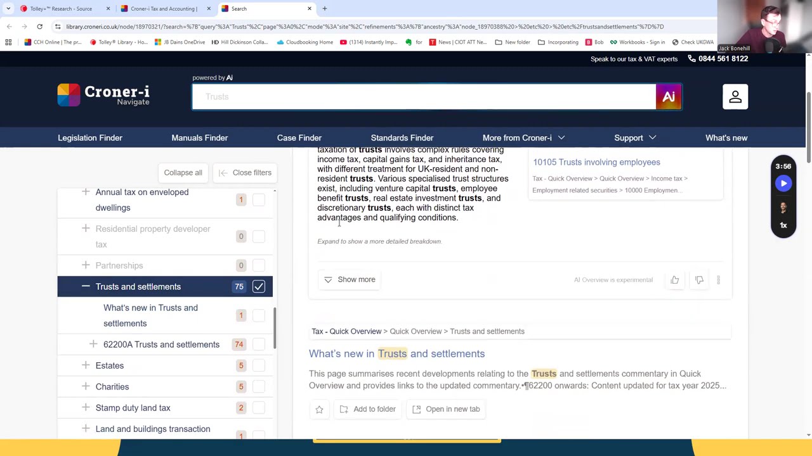Open the News CIOT ATT bookmark
Screen dimensions: 812x456
click(x=458, y=42)
